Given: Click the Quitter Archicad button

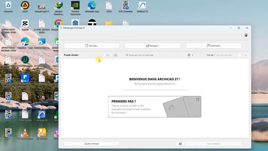Looking at the screenshot, I should (92, 143).
